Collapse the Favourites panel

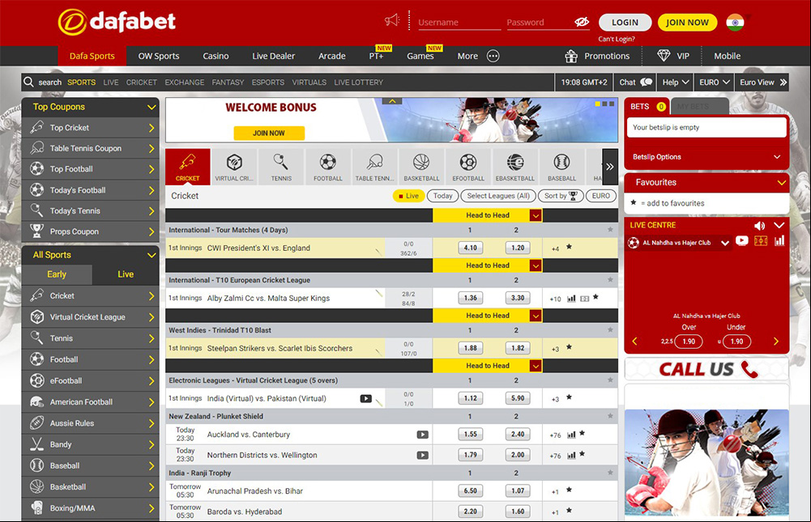pos(782,182)
